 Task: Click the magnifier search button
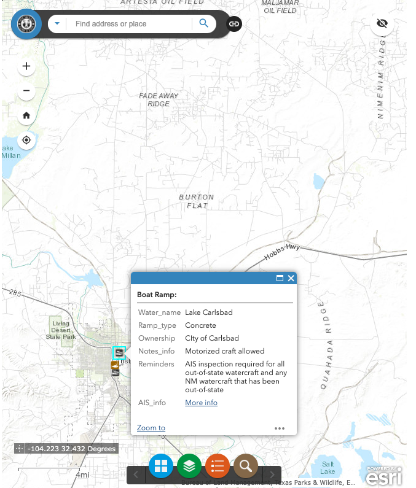(x=204, y=23)
